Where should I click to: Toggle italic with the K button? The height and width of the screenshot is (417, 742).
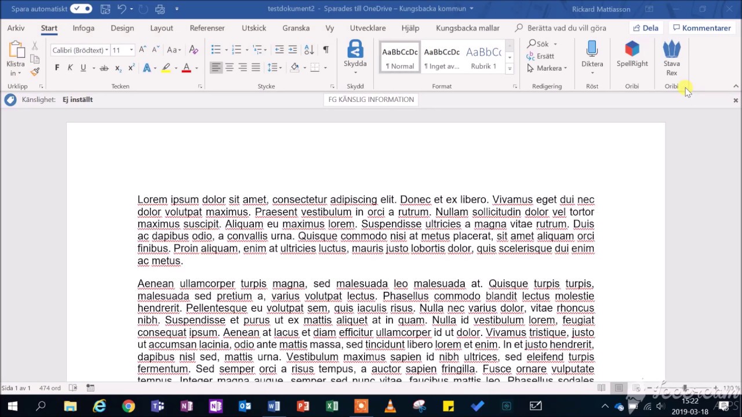(x=70, y=68)
